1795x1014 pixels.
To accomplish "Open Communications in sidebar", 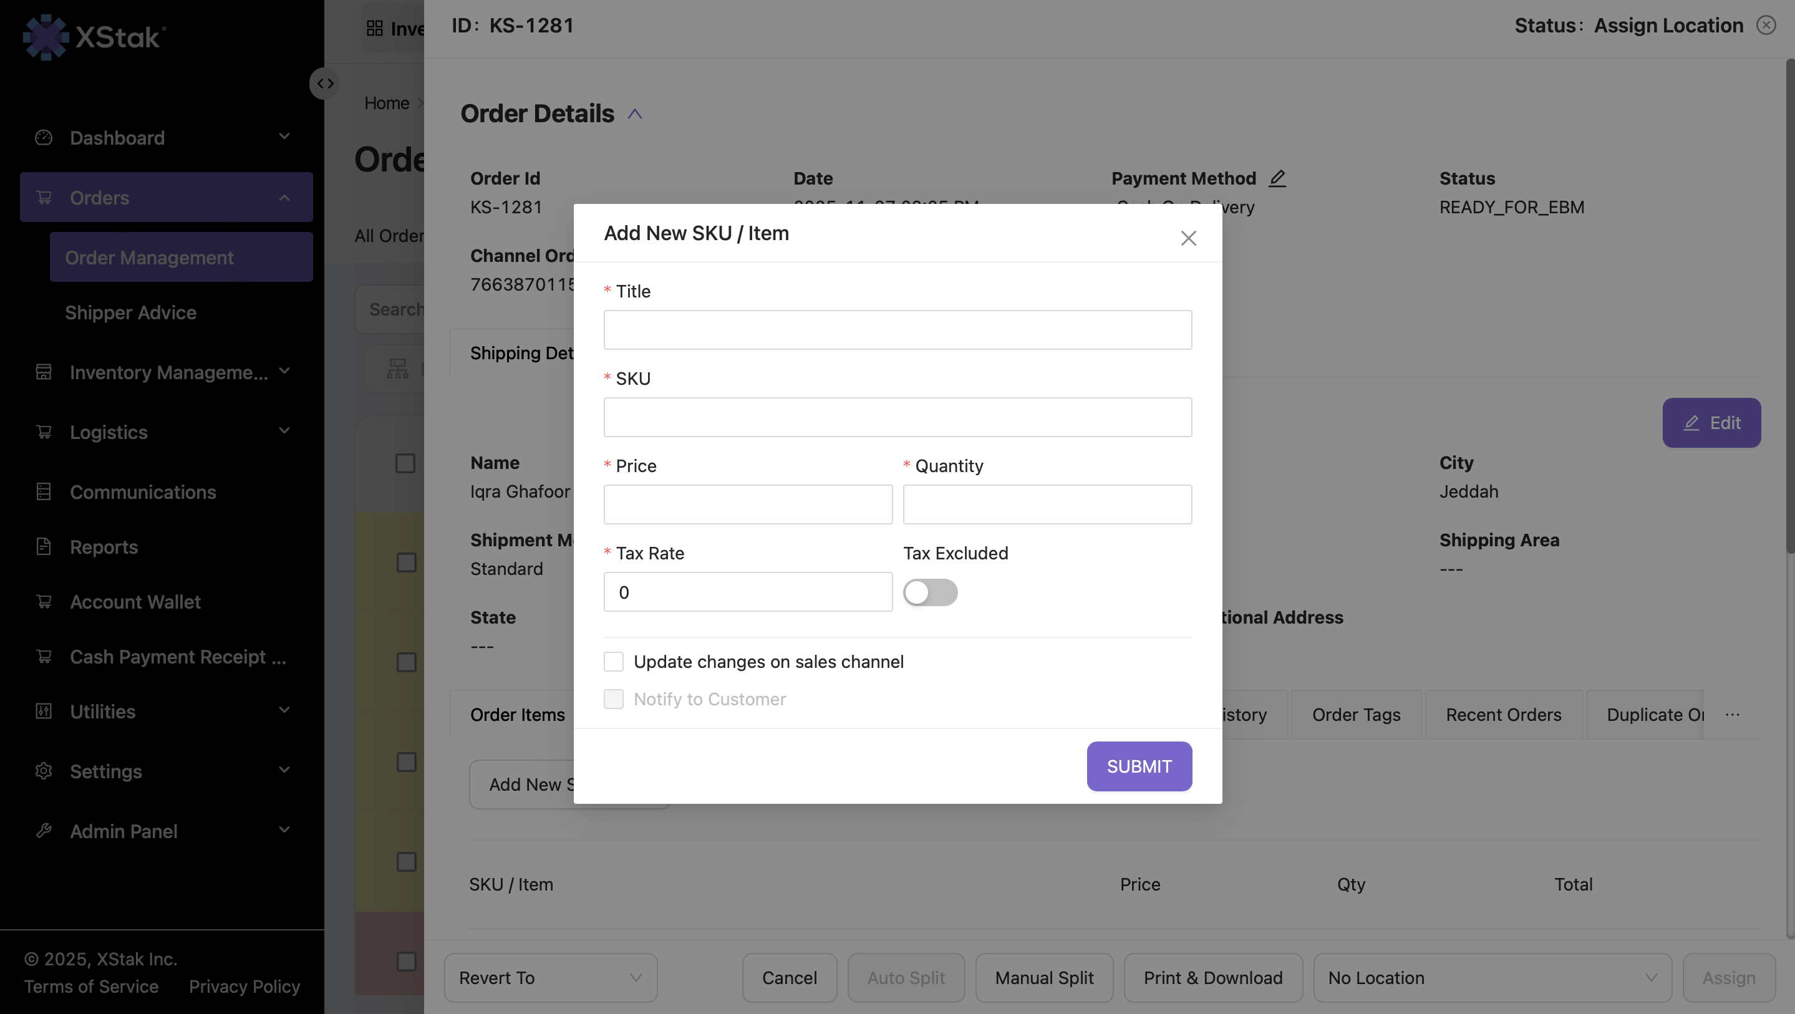I will pyautogui.click(x=143, y=492).
